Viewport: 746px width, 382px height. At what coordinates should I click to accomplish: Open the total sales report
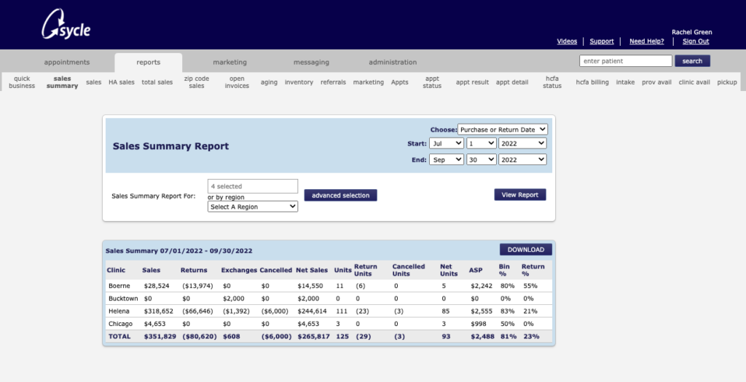tap(157, 82)
